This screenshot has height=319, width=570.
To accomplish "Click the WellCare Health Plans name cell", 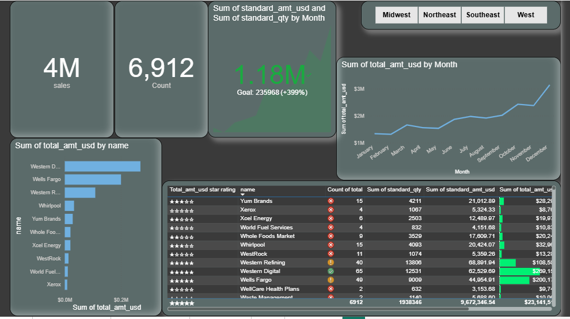I will [x=269, y=289].
